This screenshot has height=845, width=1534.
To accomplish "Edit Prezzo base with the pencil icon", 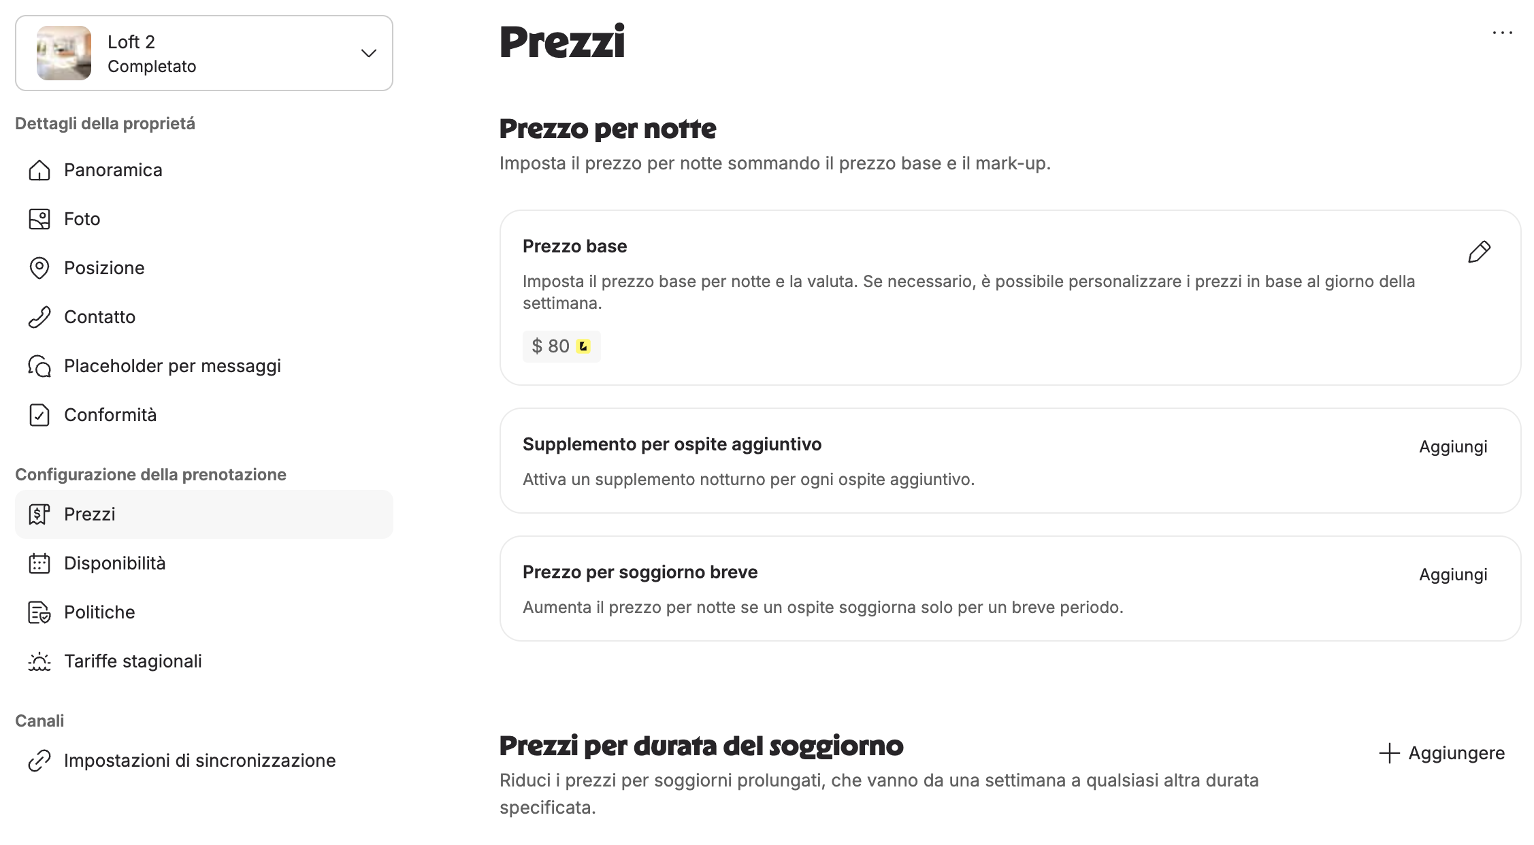I will [x=1479, y=252].
